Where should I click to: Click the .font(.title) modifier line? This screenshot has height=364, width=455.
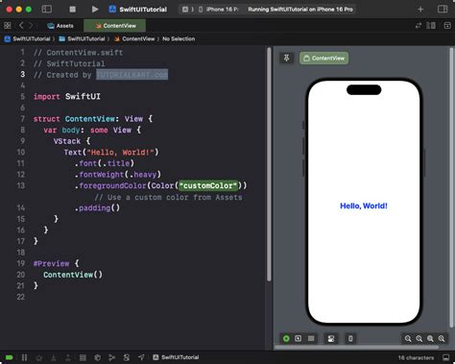tap(105, 163)
